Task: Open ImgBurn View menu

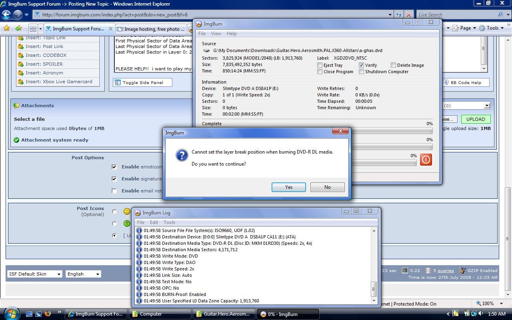Action: (216, 34)
